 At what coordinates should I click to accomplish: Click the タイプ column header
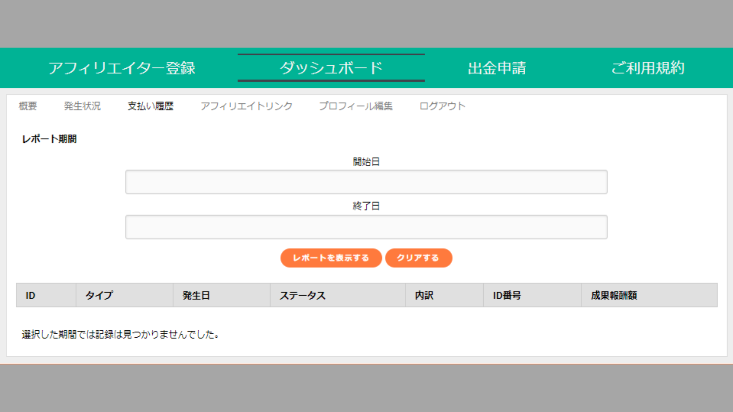coord(124,295)
